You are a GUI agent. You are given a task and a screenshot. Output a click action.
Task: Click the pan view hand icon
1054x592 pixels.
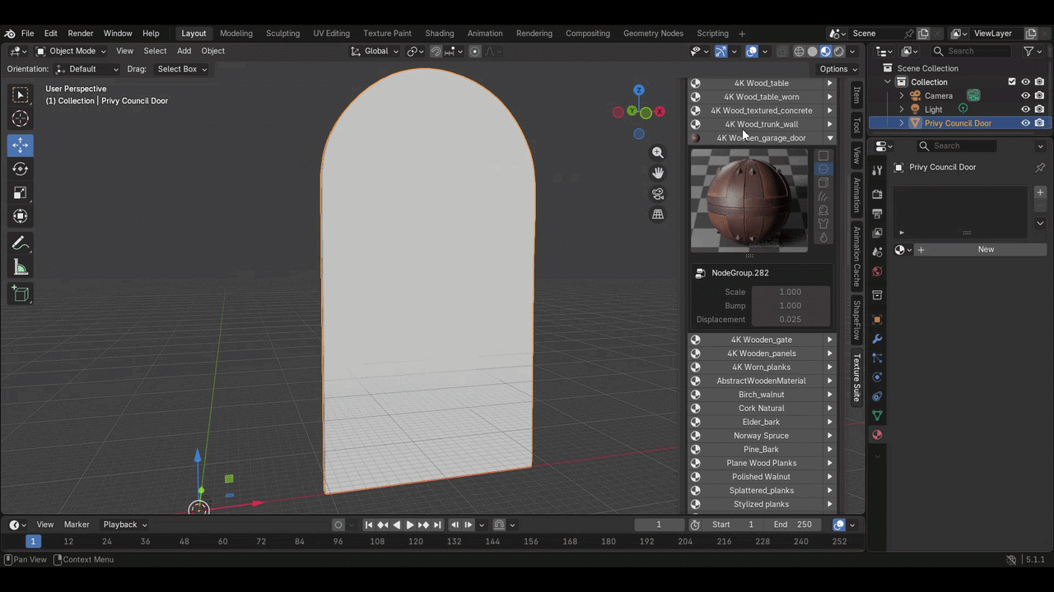(x=658, y=173)
